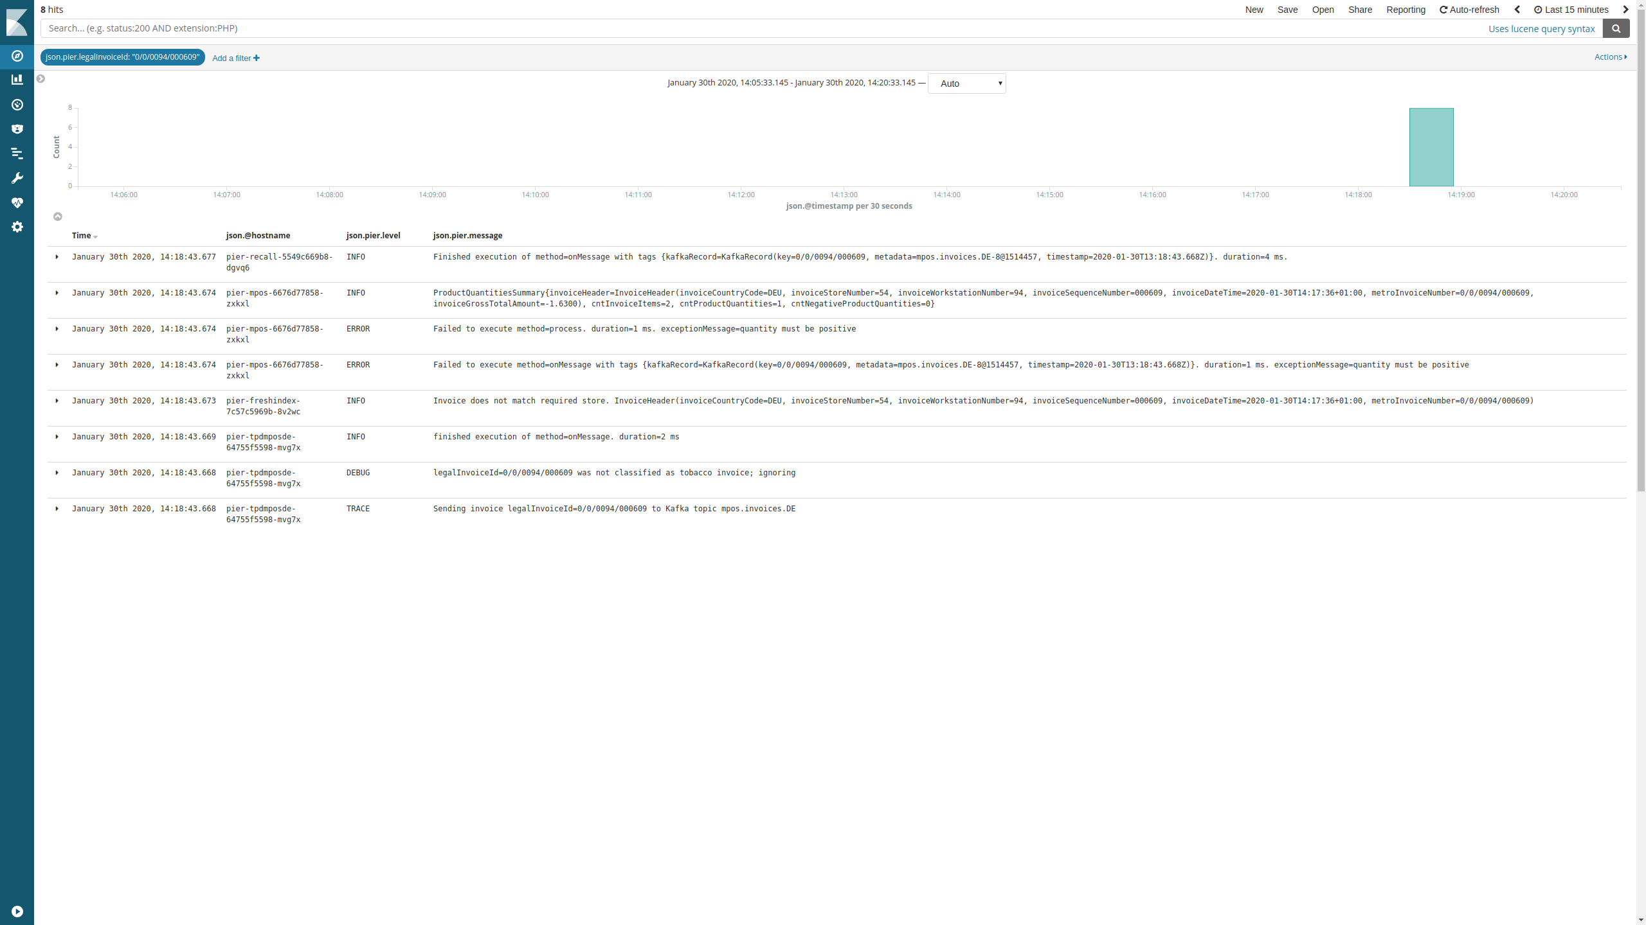Screen dimensions: 1646x925
Task: Submit the search with the magnifier button
Action: 1616,28
